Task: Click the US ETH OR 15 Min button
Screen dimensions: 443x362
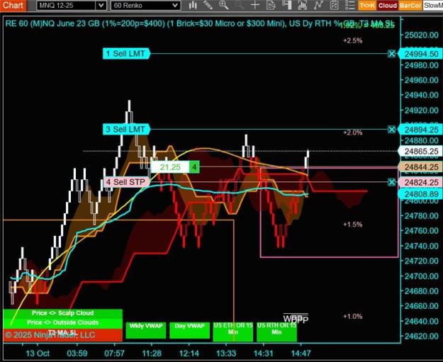Action: tap(233, 331)
